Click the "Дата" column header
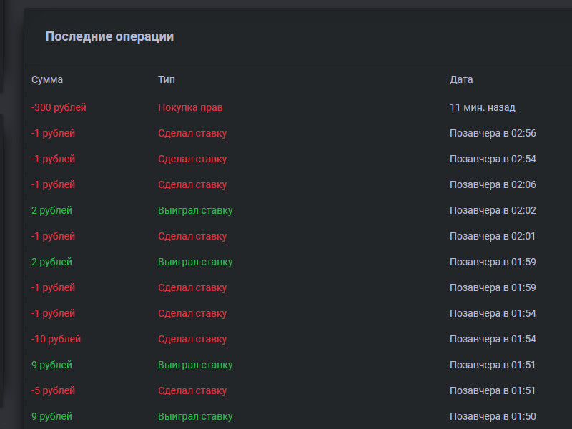This screenshot has width=572, height=429. coord(461,79)
